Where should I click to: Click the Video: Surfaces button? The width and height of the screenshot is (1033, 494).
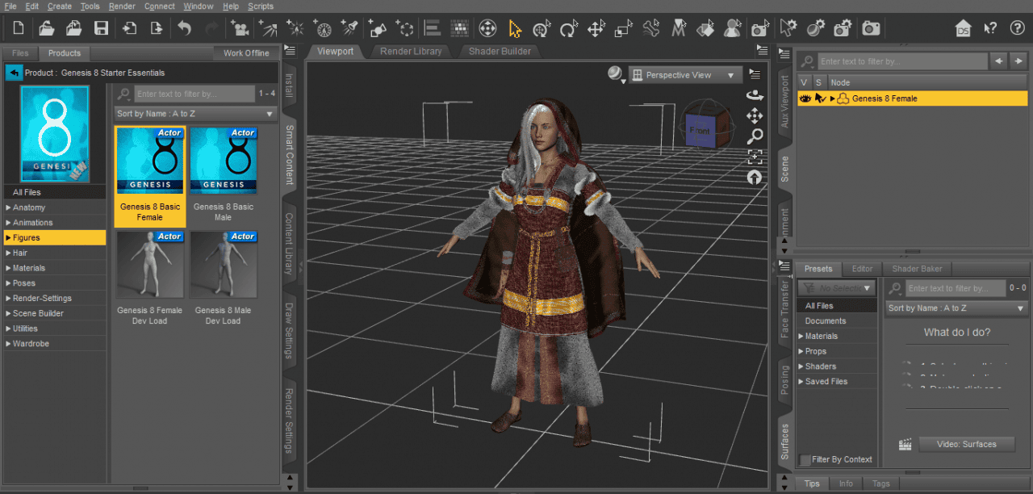966,444
